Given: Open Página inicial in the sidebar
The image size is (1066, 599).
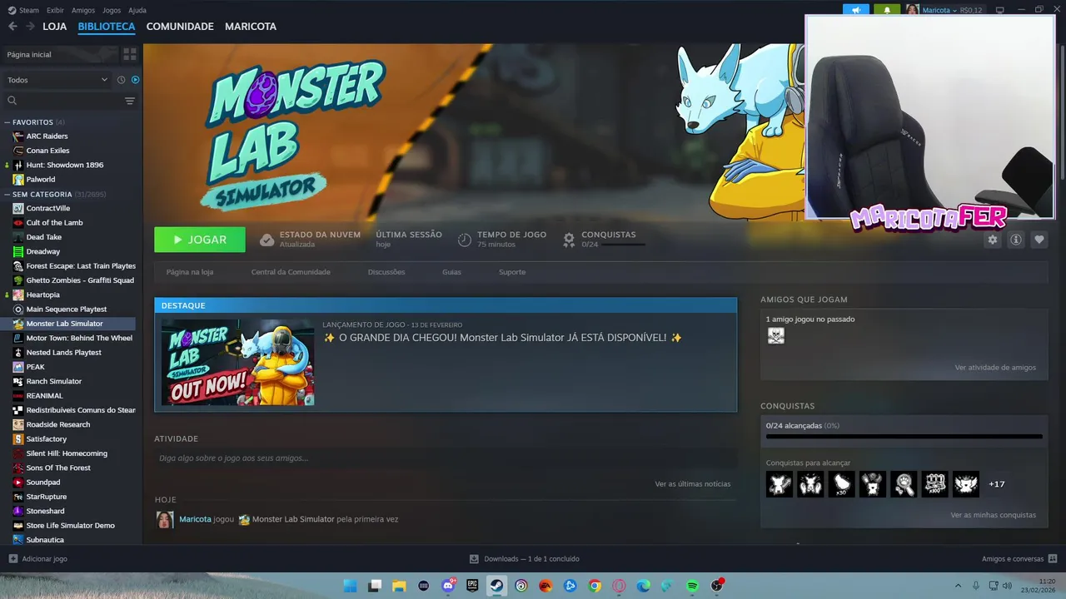Looking at the screenshot, I should click(x=60, y=54).
